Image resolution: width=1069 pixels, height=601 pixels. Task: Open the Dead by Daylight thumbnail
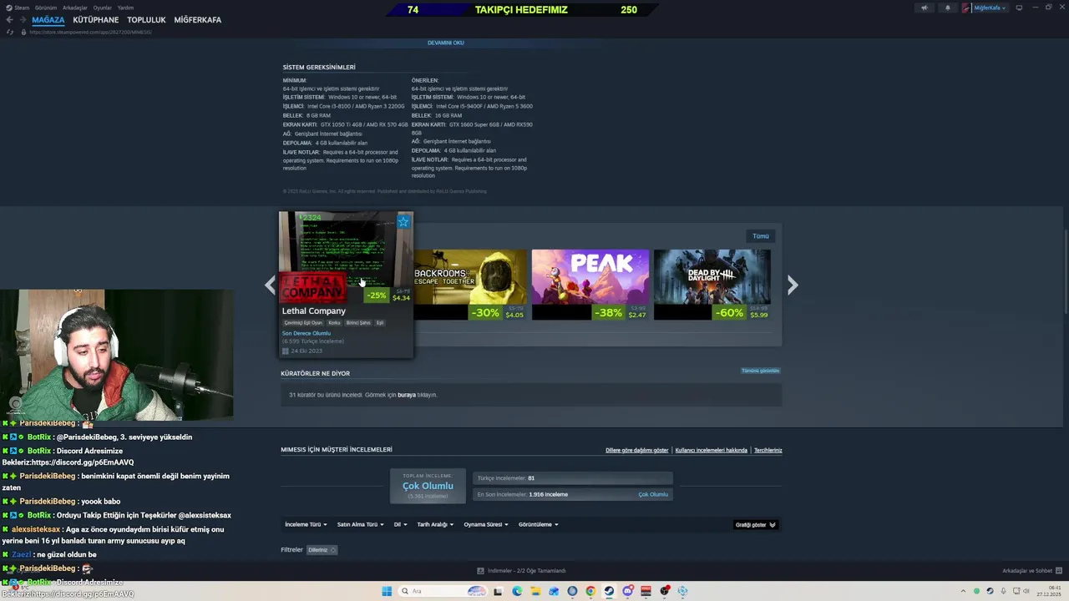click(x=712, y=285)
